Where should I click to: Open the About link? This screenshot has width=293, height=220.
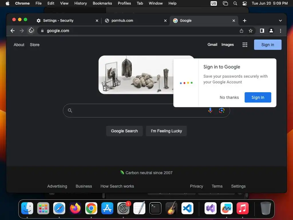[19, 45]
